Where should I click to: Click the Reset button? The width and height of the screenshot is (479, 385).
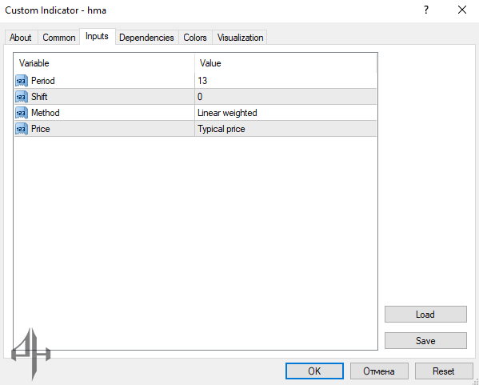pyautogui.click(x=444, y=371)
